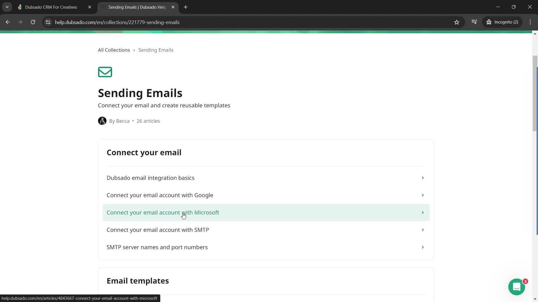Open the Intercom chat messenger bubble
The height and width of the screenshot is (302, 538).
(x=516, y=287)
